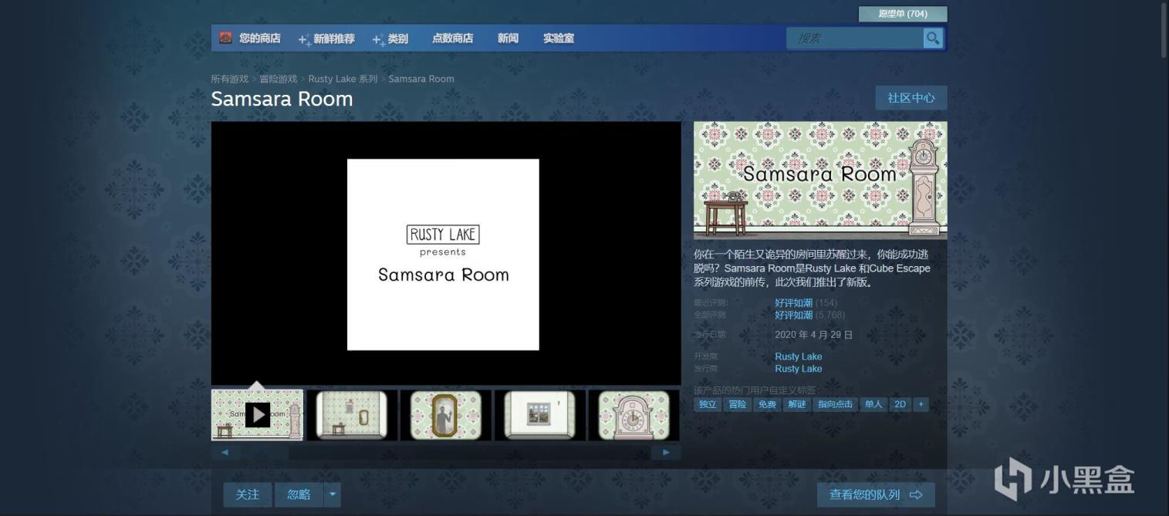This screenshot has width=1169, height=516.
Task: Click the thumbnail strip horizontal scrollbar
Action: 446,453
